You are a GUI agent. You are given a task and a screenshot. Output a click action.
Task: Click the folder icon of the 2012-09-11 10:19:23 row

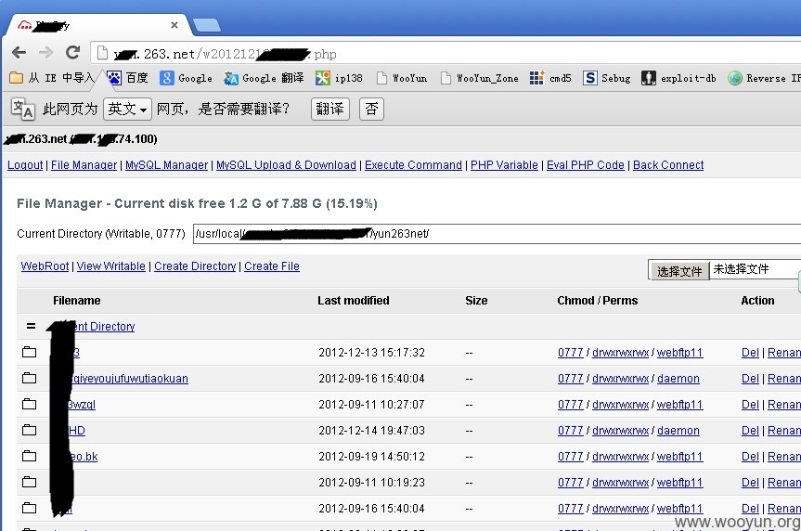point(30,483)
